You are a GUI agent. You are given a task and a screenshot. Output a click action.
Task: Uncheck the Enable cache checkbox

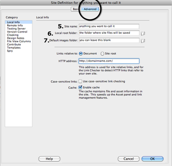80,87
